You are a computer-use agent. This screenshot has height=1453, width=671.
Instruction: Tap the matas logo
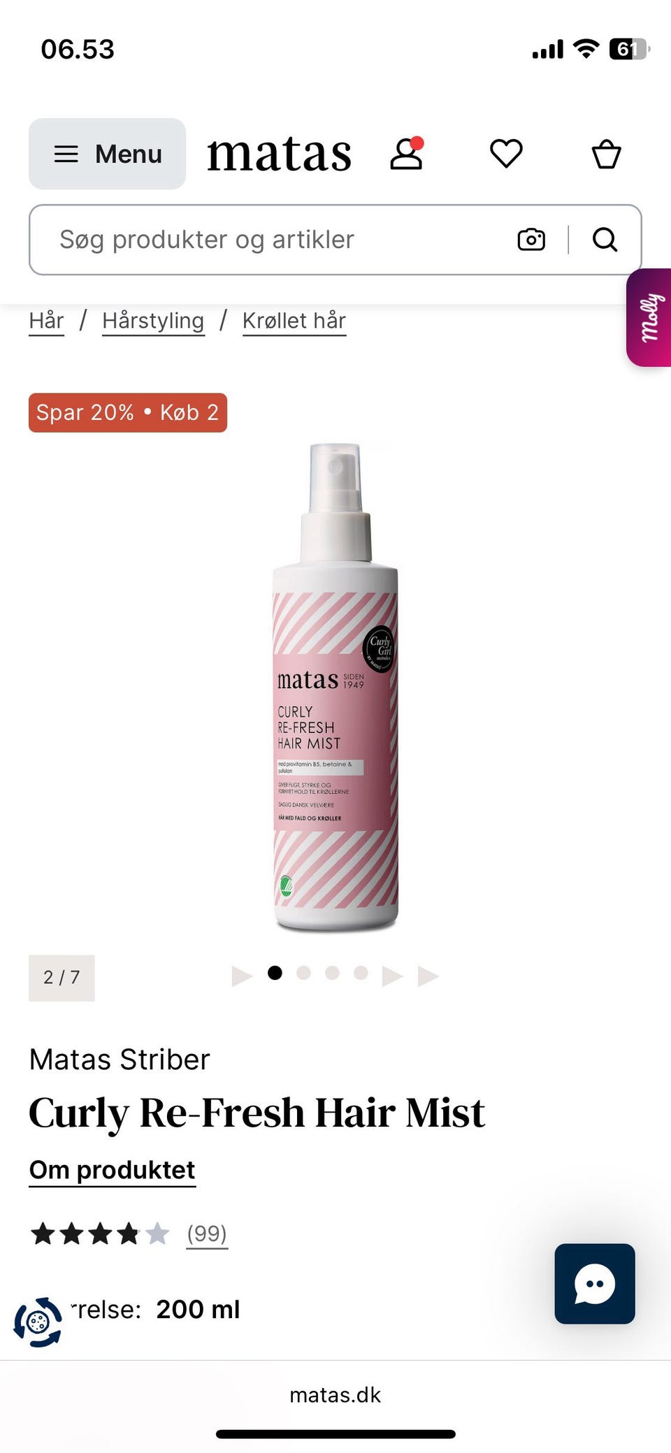[280, 154]
